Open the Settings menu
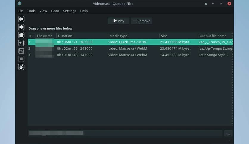 pyautogui.click(x=70, y=11)
